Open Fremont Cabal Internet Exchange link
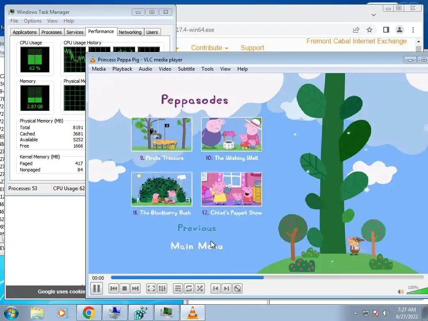 click(357, 41)
